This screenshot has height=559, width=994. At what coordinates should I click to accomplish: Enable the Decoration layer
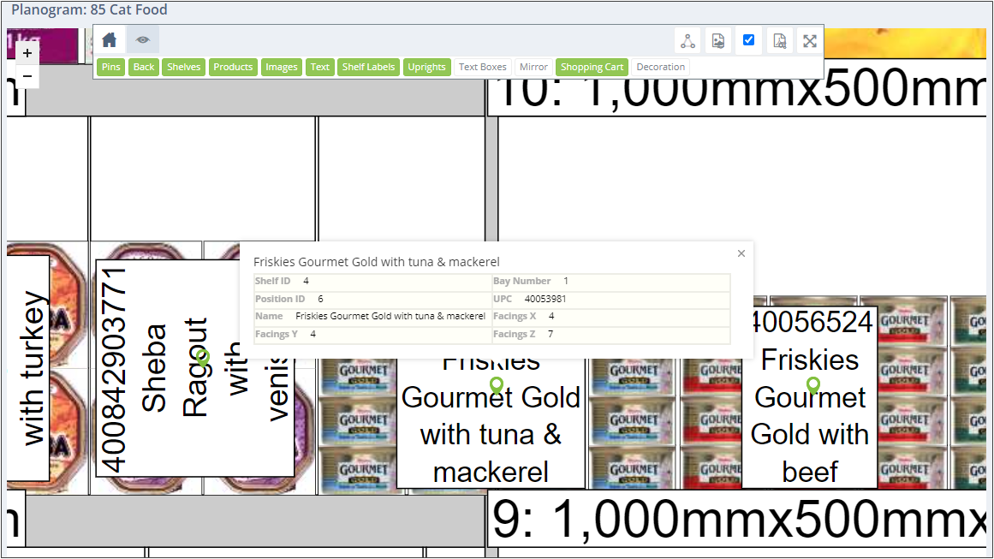(x=661, y=67)
